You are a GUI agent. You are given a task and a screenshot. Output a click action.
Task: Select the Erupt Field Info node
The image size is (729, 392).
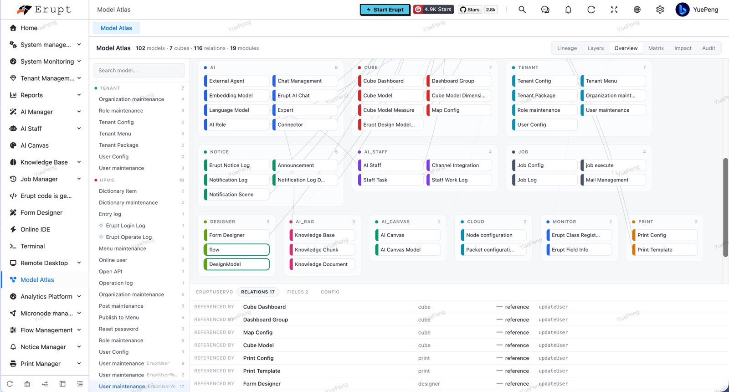(579, 250)
